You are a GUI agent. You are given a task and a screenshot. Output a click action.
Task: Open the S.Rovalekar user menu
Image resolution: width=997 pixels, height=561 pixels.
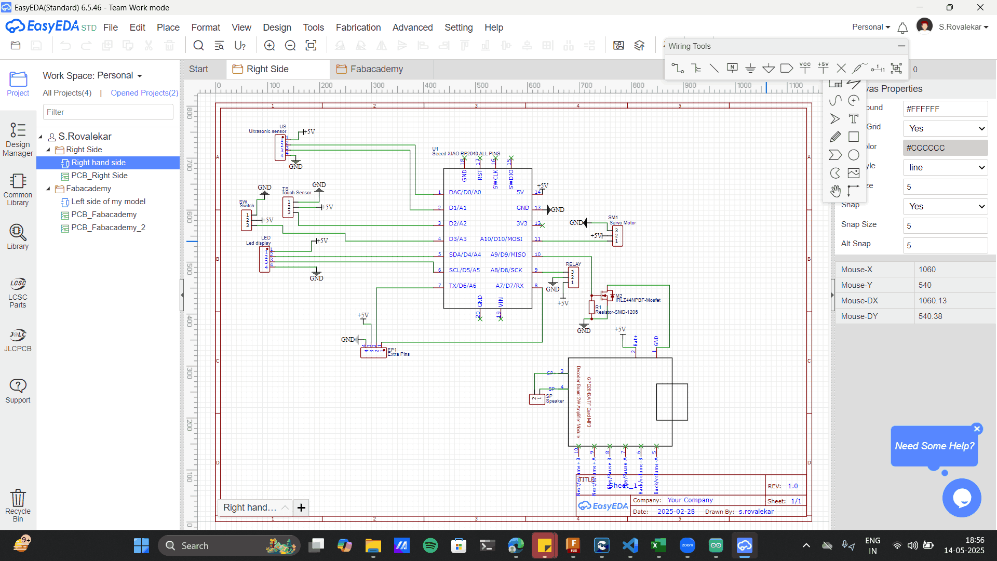963,27
